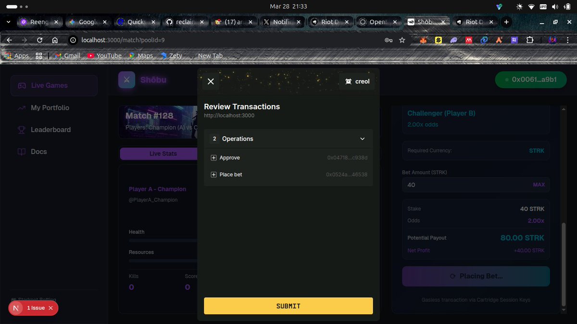
Task: Click the browser Home icon
Action: click(x=55, y=40)
